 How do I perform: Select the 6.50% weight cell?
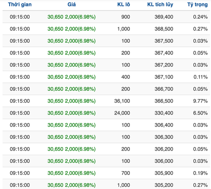pos(200,113)
